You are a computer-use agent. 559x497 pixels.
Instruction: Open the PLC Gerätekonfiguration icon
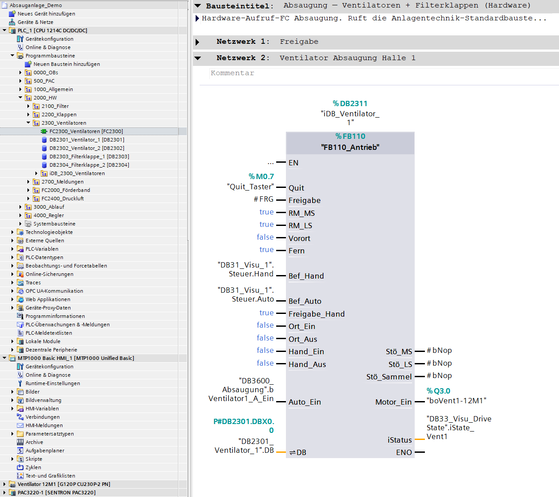tap(20, 39)
